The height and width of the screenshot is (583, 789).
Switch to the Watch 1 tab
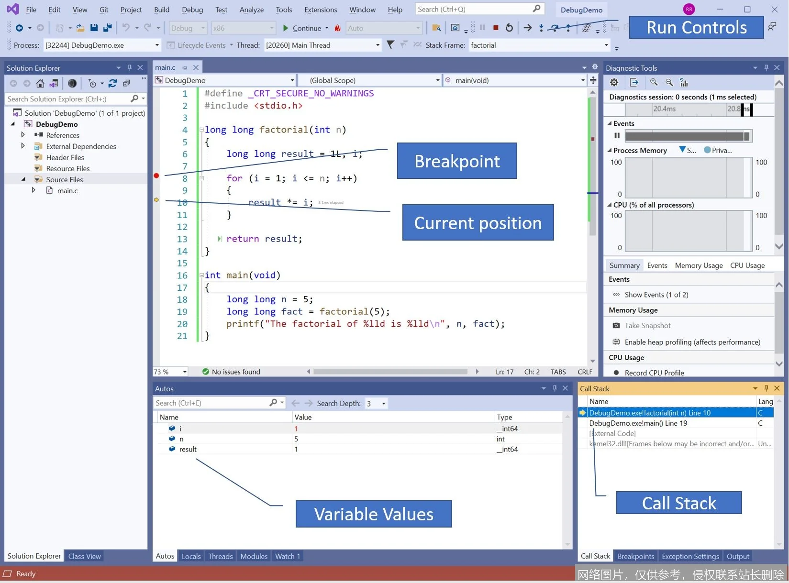click(287, 556)
